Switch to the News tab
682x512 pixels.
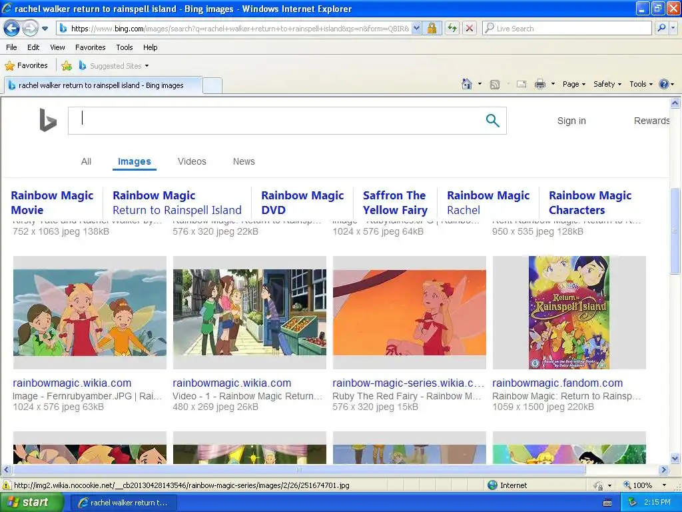coord(244,161)
